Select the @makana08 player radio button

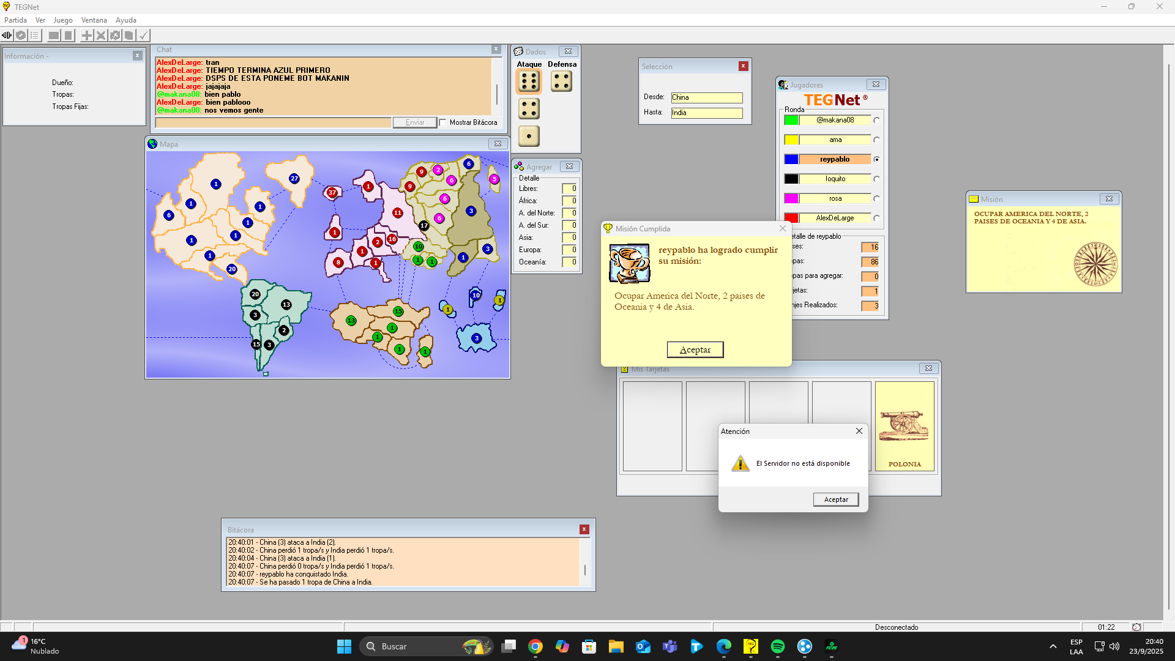point(876,120)
